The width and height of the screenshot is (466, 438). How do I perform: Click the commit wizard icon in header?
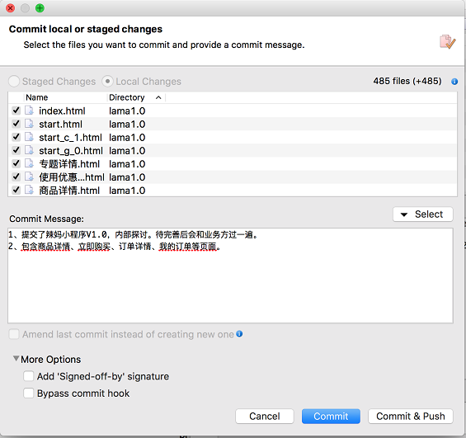point(448,42)
